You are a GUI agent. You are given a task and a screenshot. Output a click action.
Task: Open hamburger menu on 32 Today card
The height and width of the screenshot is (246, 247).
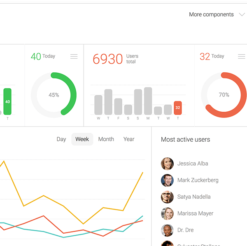click(x=241, y=56)
